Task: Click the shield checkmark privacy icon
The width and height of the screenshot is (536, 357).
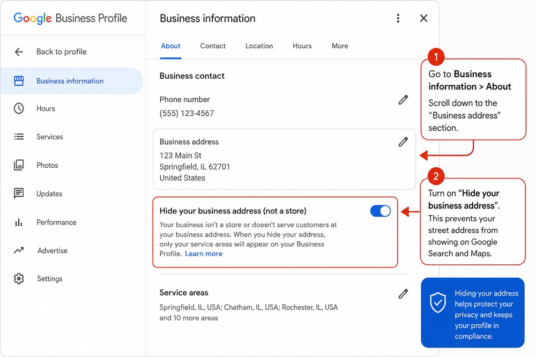Action: click(438, 303)
